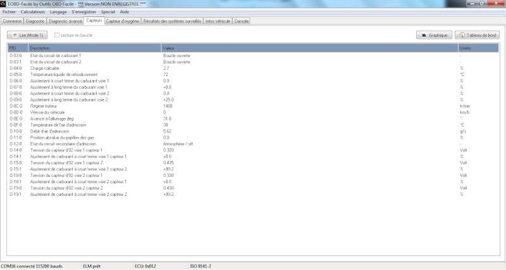Select Ajustement carburant court terme voie 2 capteur 1
Image resolution: width=506 pixels, height=270 pixels.
(253, 181)
